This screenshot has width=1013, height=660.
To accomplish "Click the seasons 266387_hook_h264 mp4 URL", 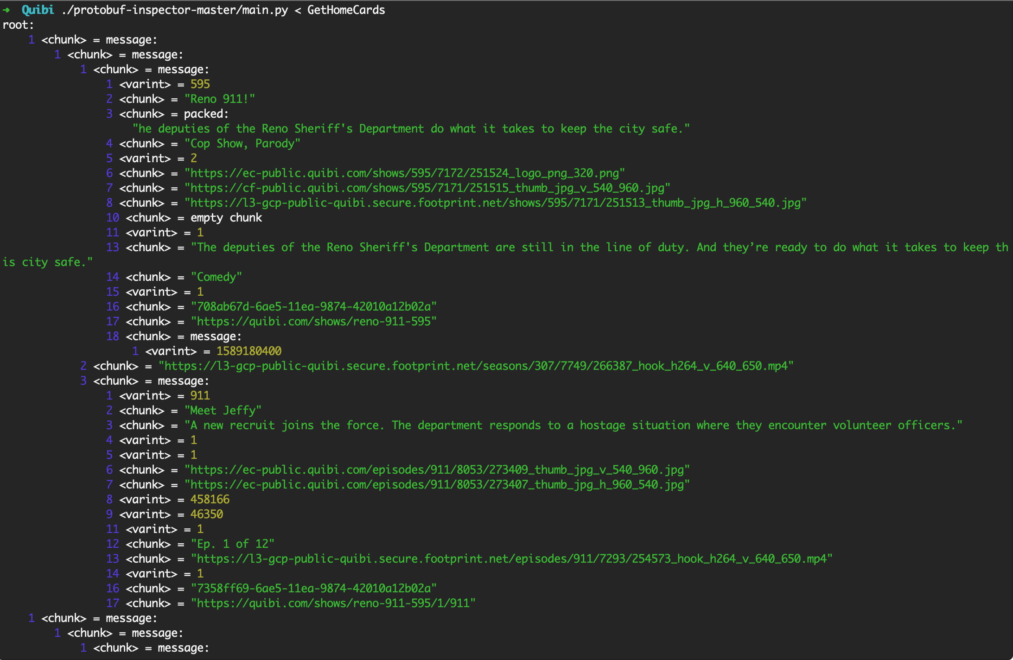I will point(476,366).
